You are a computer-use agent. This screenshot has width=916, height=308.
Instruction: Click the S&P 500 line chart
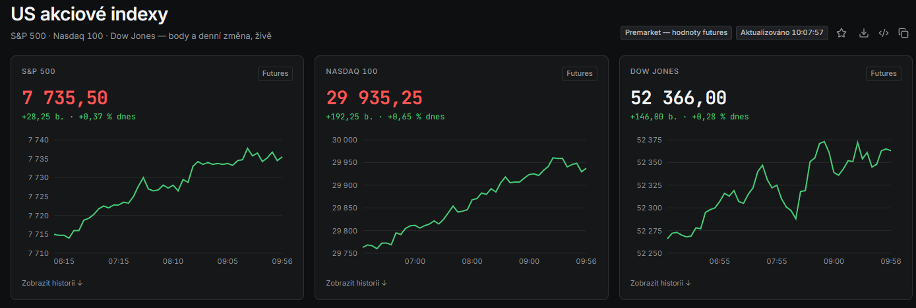tap(168, 197)
